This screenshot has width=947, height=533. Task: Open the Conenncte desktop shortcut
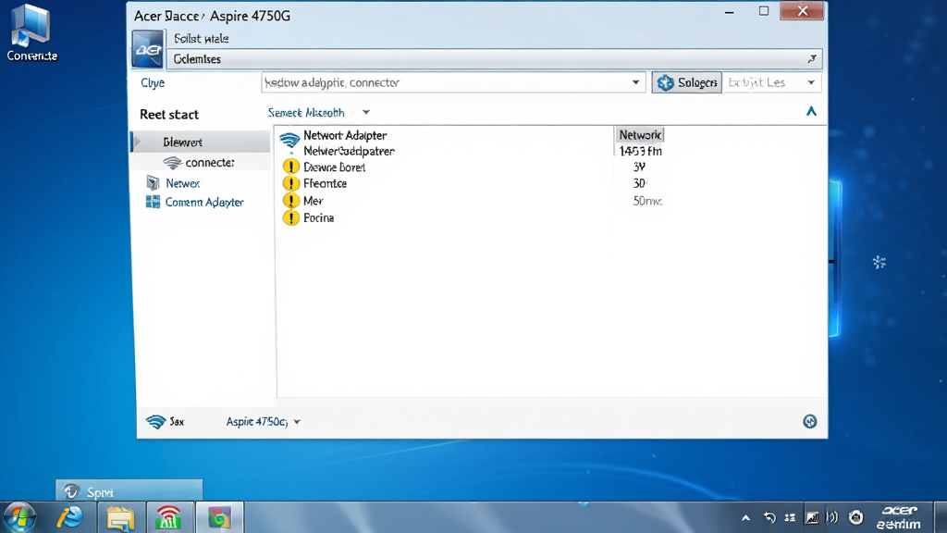(31, 33)
